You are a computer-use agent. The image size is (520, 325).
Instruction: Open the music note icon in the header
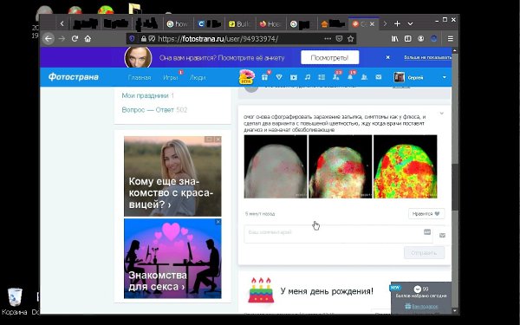(x=308, y=77)
